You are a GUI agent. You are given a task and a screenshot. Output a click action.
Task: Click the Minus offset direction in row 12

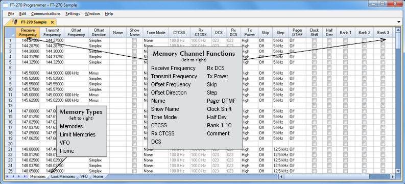click(99, 100)
